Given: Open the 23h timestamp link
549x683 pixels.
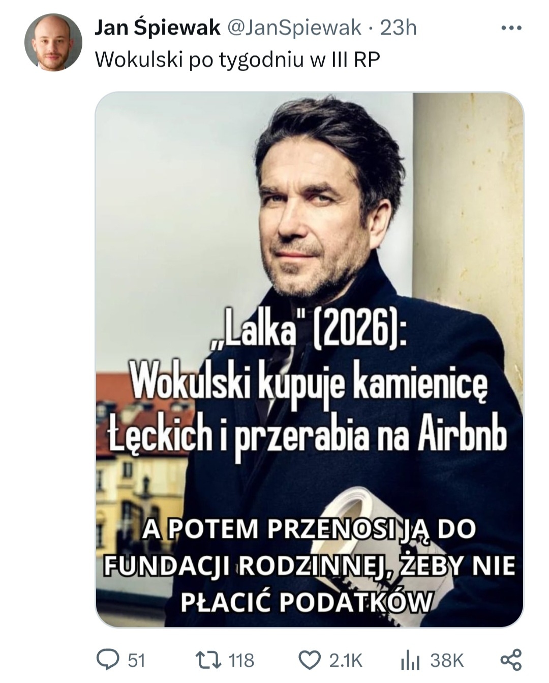Looking at the screenshot, I should (x=399, y=28).
